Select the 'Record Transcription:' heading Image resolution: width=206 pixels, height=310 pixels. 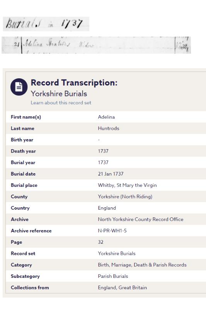tap(74, 83)
